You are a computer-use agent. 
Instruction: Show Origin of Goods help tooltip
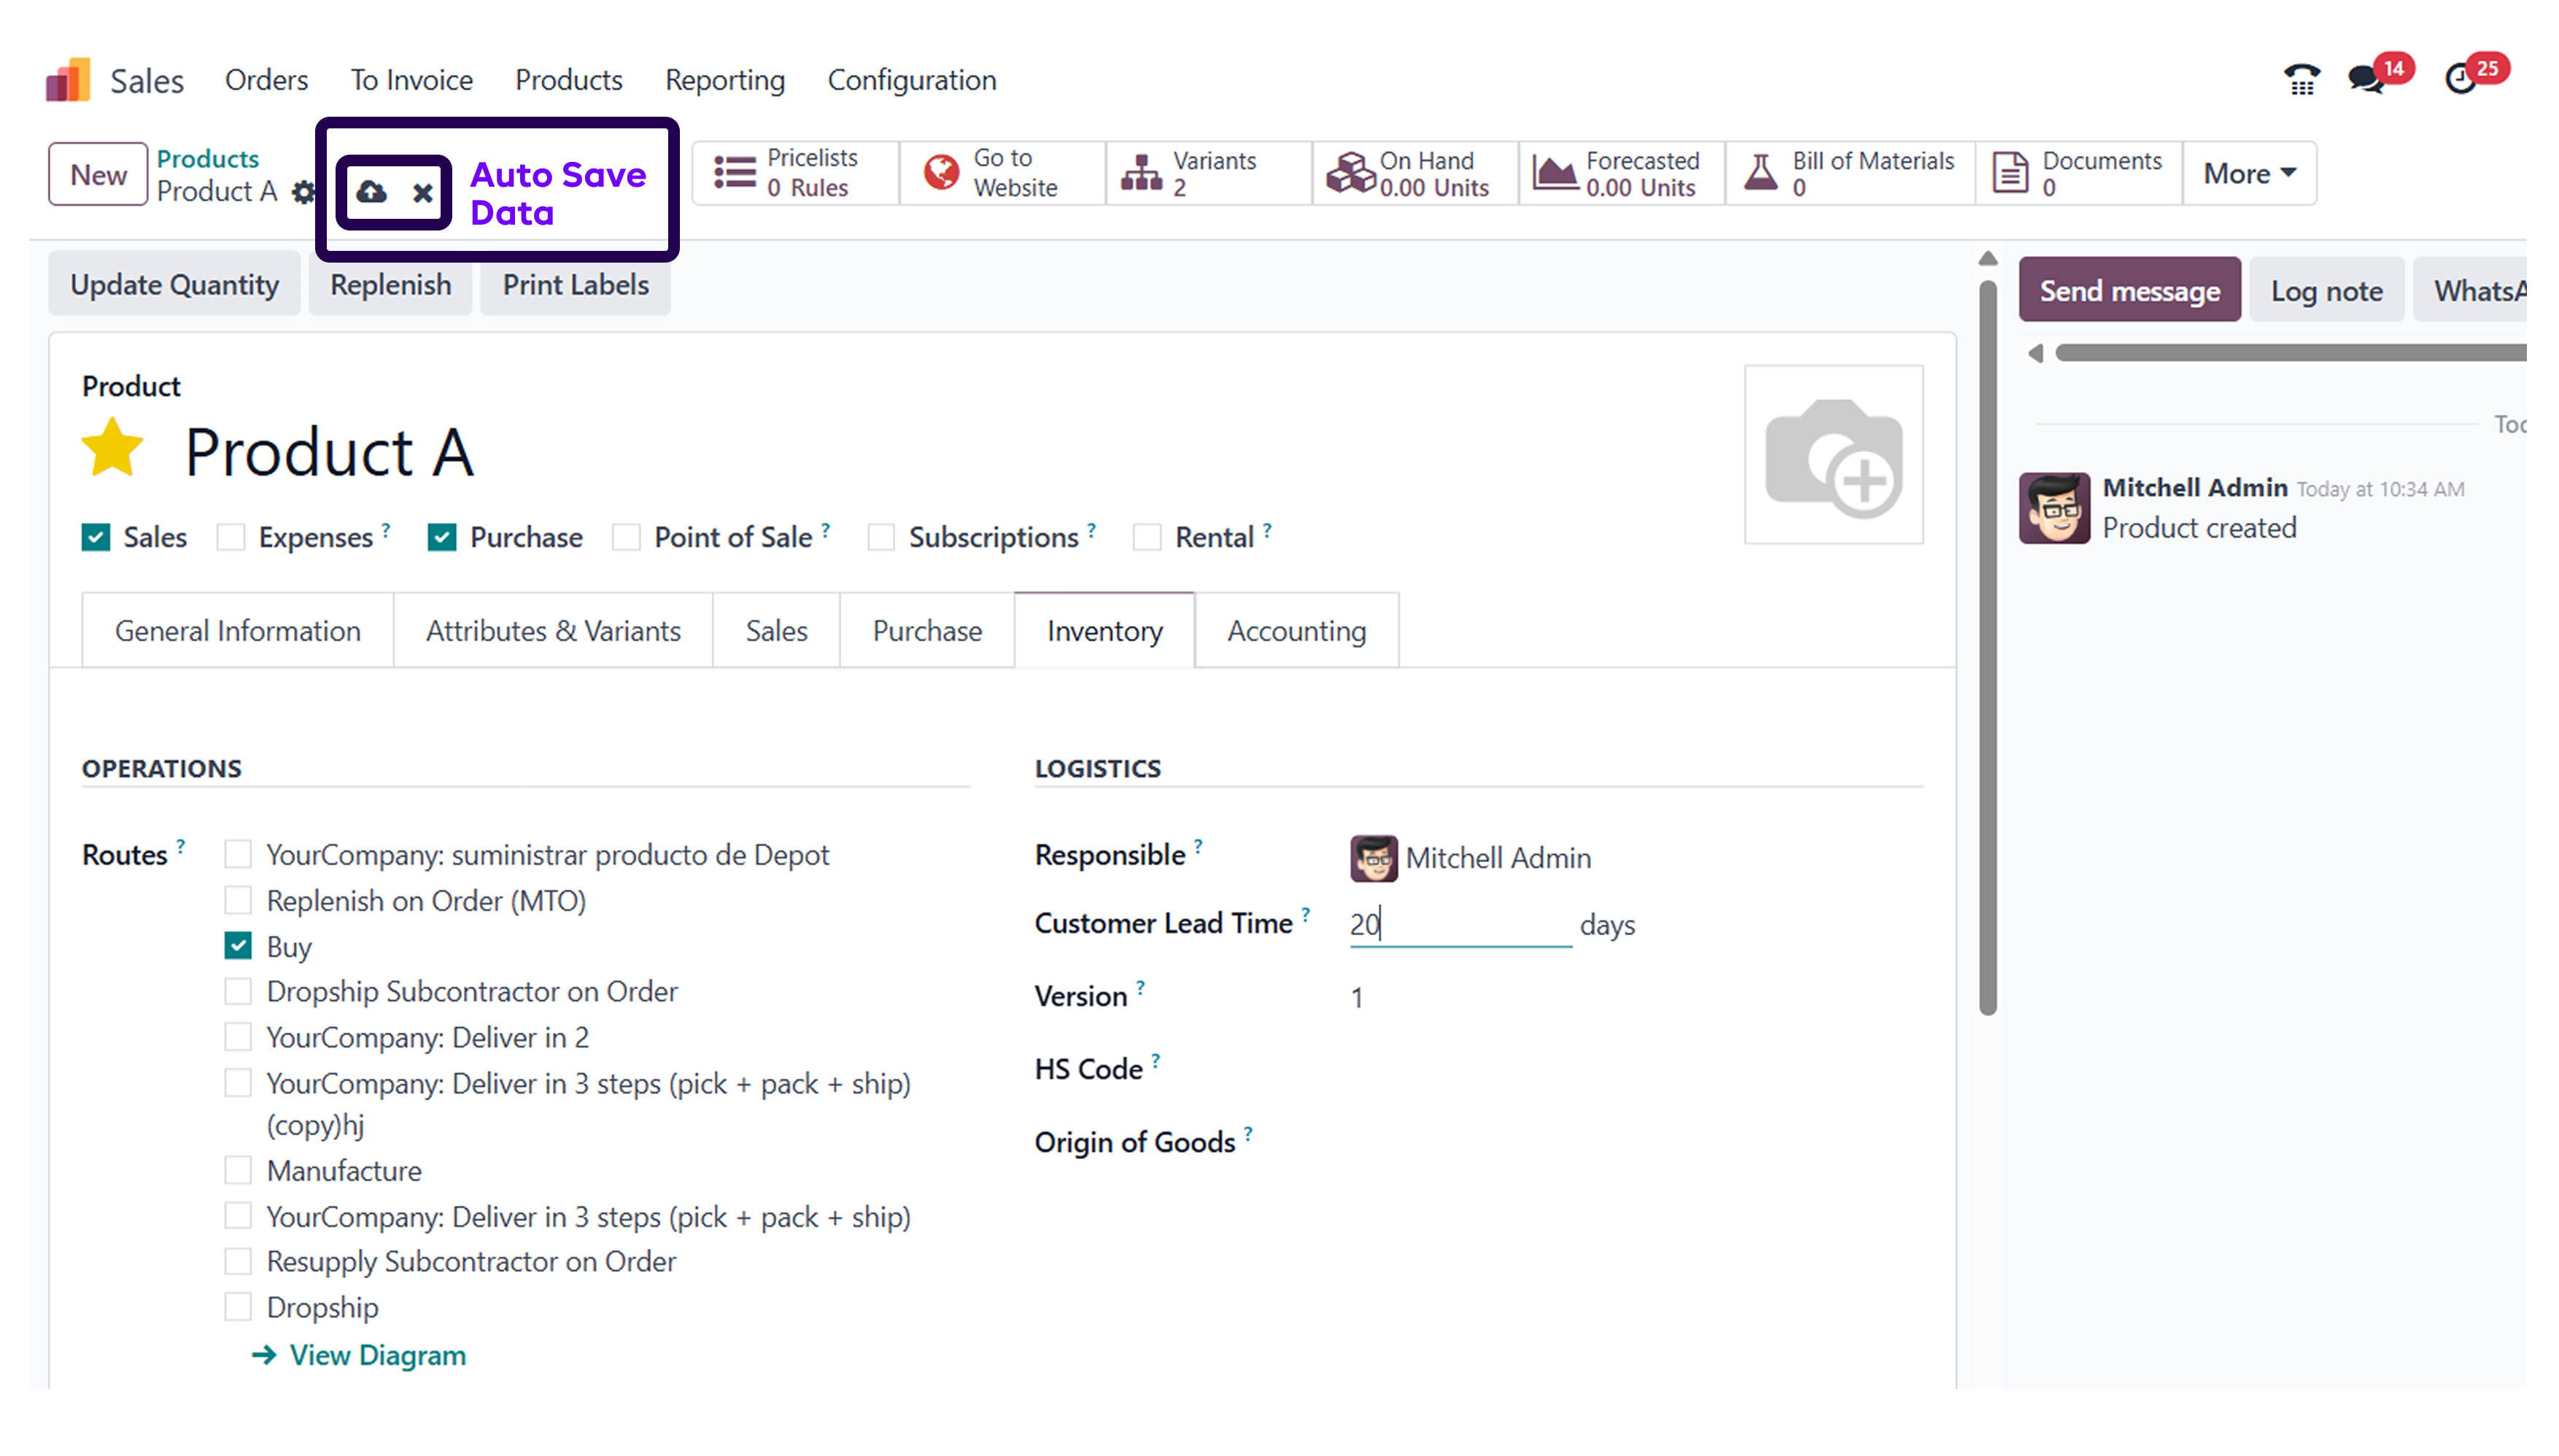[x=1248, y=1133]
